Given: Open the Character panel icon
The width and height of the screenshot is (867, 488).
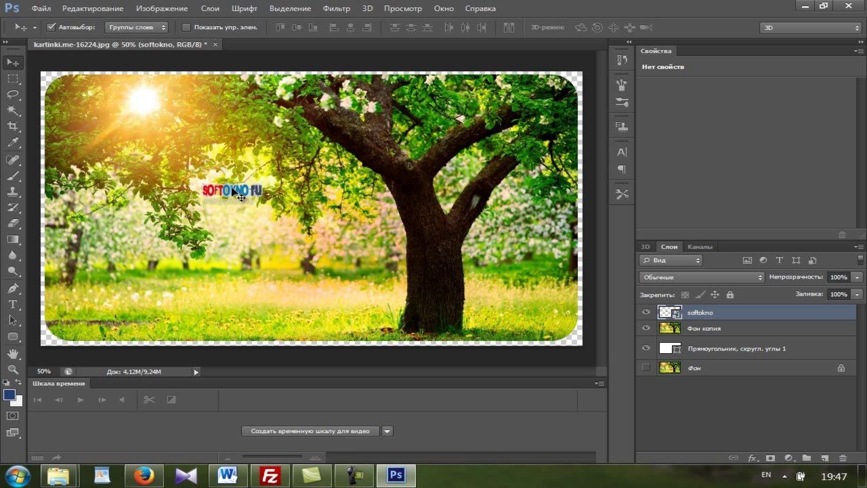Looking at the screenshot, I should 622,152.
